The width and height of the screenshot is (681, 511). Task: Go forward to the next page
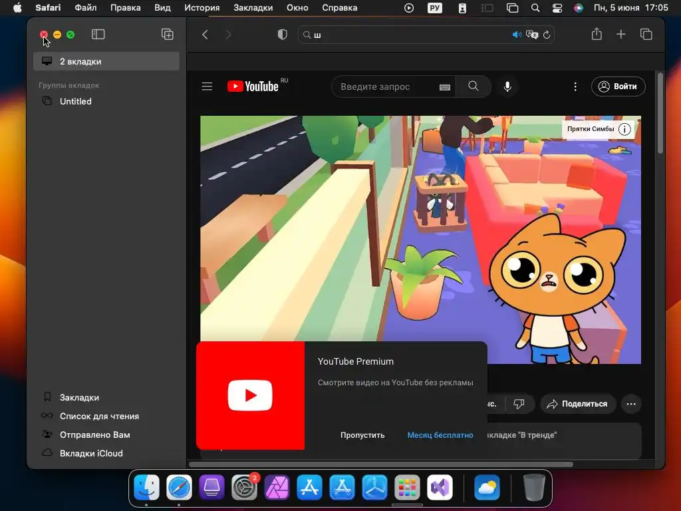point(229,35)
